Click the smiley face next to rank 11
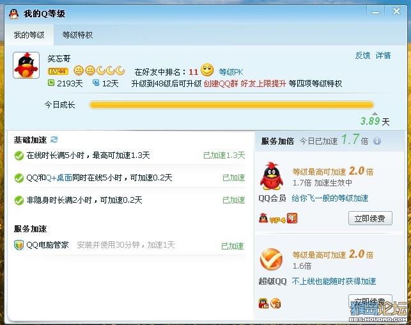Image resolution: width=411 pixels, height=325 pixels. click(207, 70)
